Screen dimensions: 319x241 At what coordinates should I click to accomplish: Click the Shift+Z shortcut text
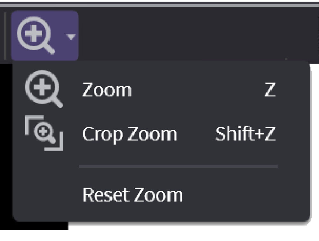[245, 134]
